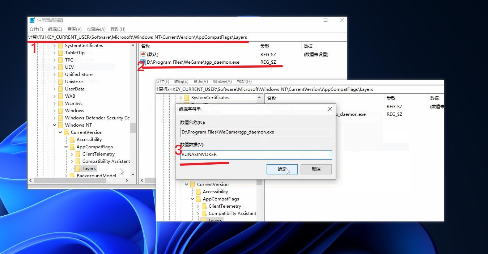Select the (默认) default value string icon

click(x=143, y=54)
